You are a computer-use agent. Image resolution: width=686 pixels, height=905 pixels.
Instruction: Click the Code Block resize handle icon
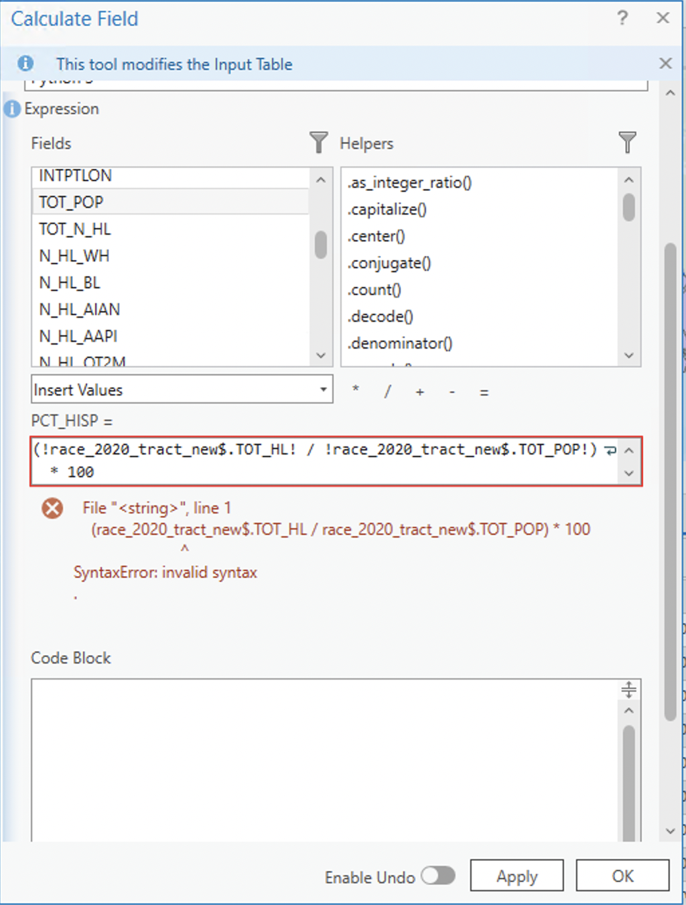coord(628,688)
